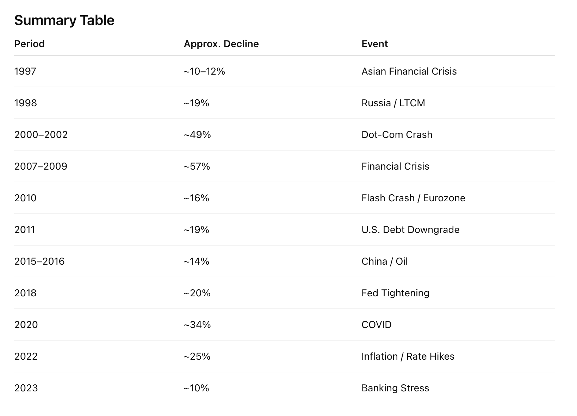Click the Banking Stress event cell
Screen dimensions: 577x416
click(x=395, y=388)
